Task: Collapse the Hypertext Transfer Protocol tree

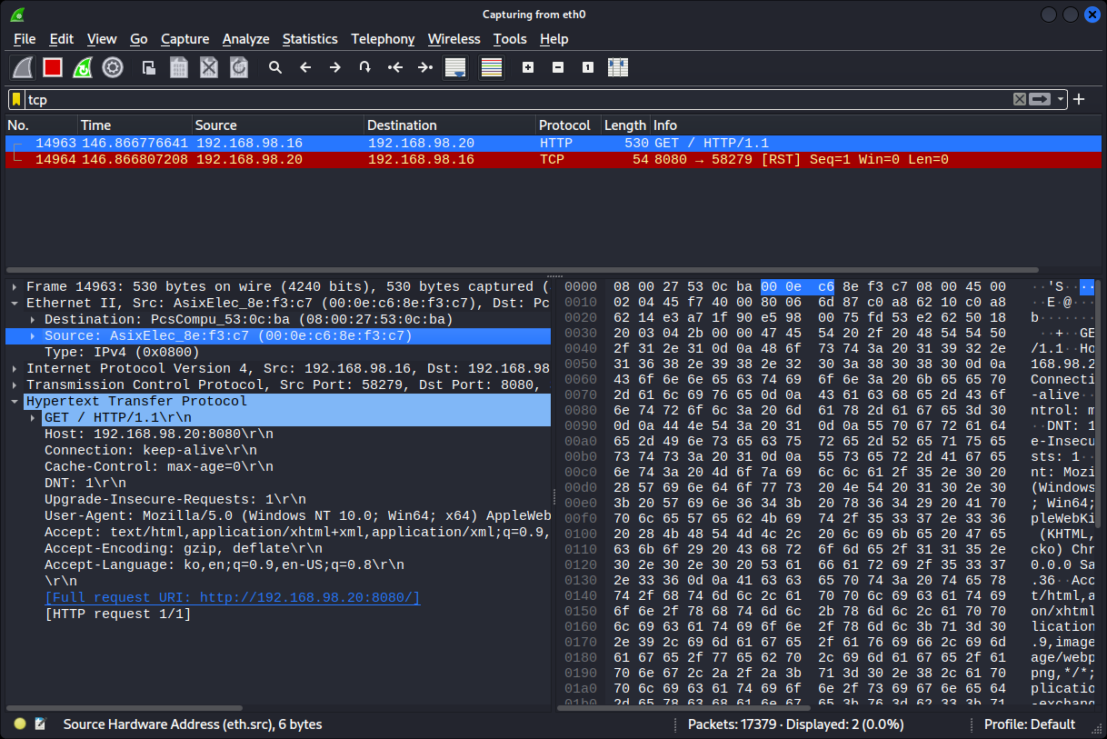Action: (x=13, y=401)
